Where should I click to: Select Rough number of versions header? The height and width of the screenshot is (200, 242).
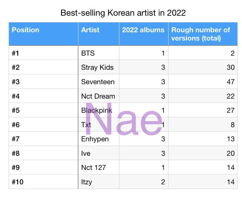203,34
